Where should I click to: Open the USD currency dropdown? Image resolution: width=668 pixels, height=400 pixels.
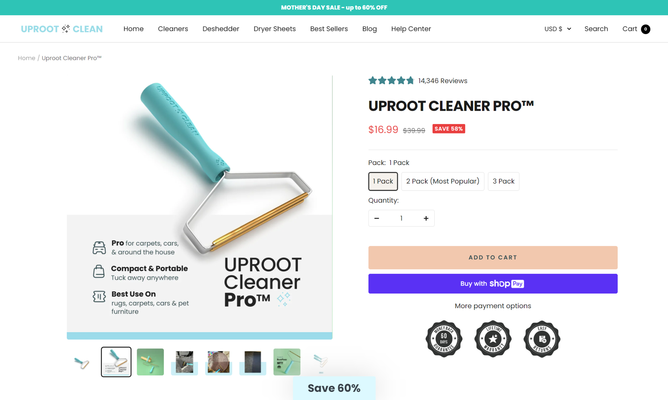[557, 29]
